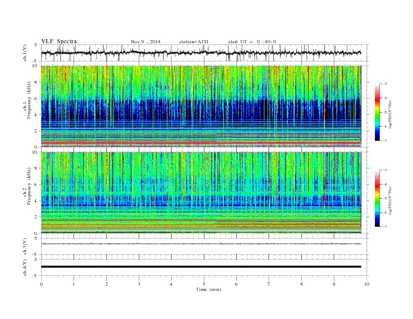Click the "2" minute tick label on the bottom time axis
413x319 pixels.
(x=106, y=284)
